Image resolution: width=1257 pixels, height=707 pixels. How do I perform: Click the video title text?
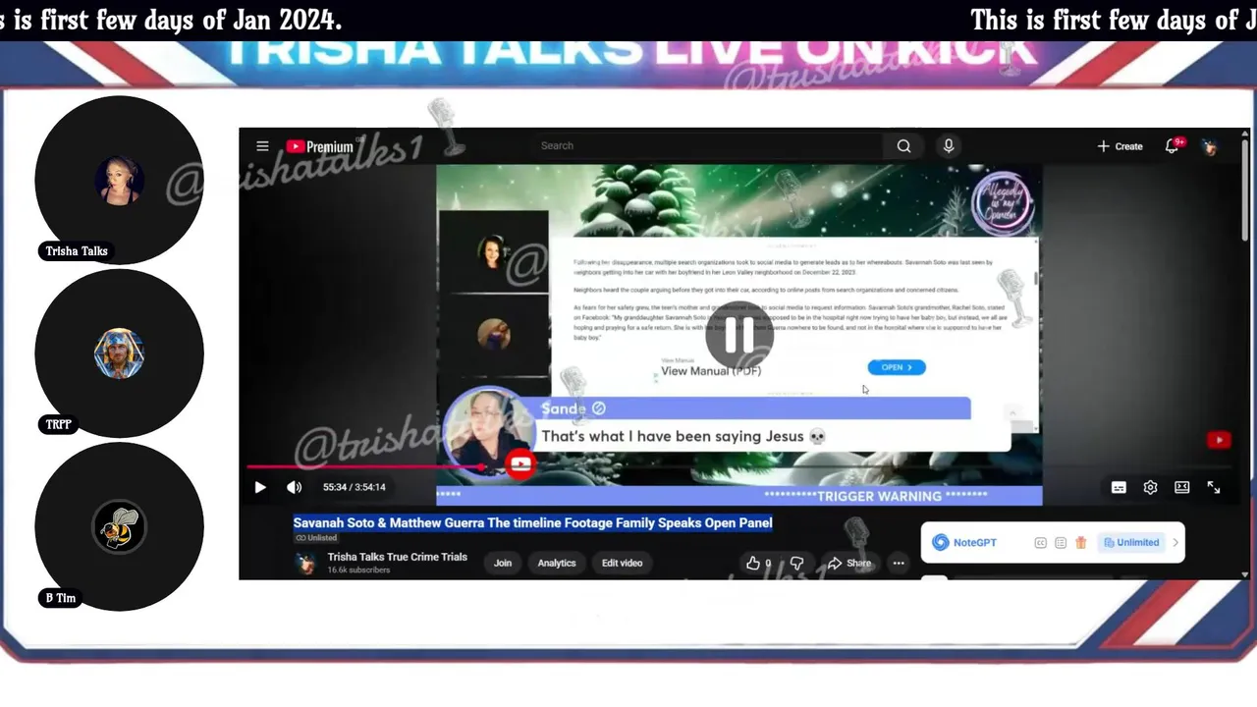(x=532, y=522)
